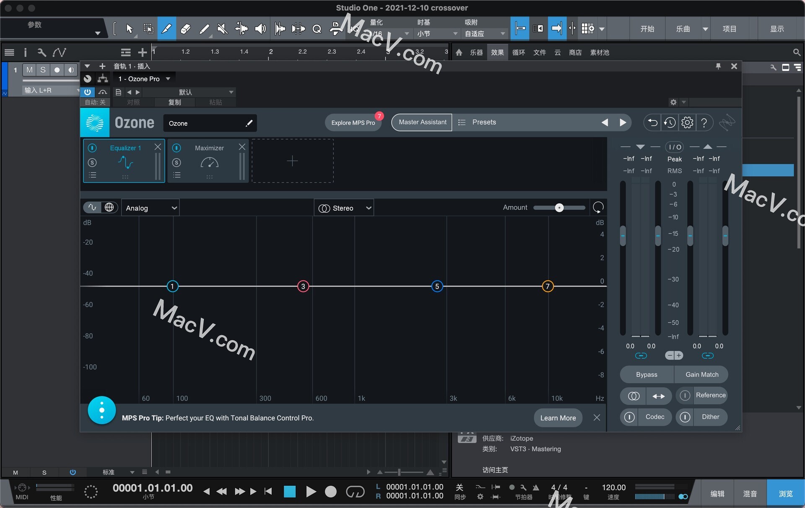This screenshot has height=508, width=805.
Task: Open 1 - Ozone Pro plugin dropdown
Action: (144, 79)
